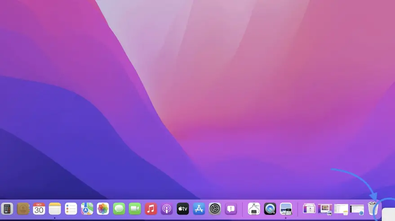
Task: Open the Apple TV app
Action: tap(183, 209)
